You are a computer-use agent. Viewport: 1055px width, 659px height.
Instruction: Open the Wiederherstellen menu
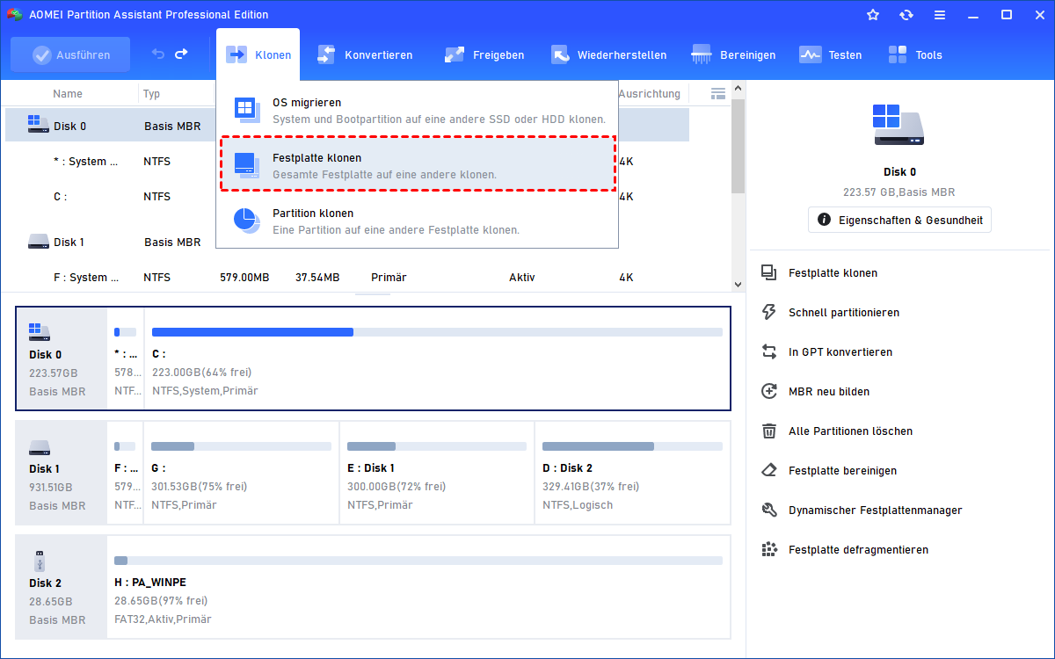coord(608,54)
